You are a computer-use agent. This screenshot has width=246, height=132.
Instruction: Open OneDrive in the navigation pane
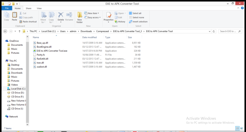click(14, 41)
